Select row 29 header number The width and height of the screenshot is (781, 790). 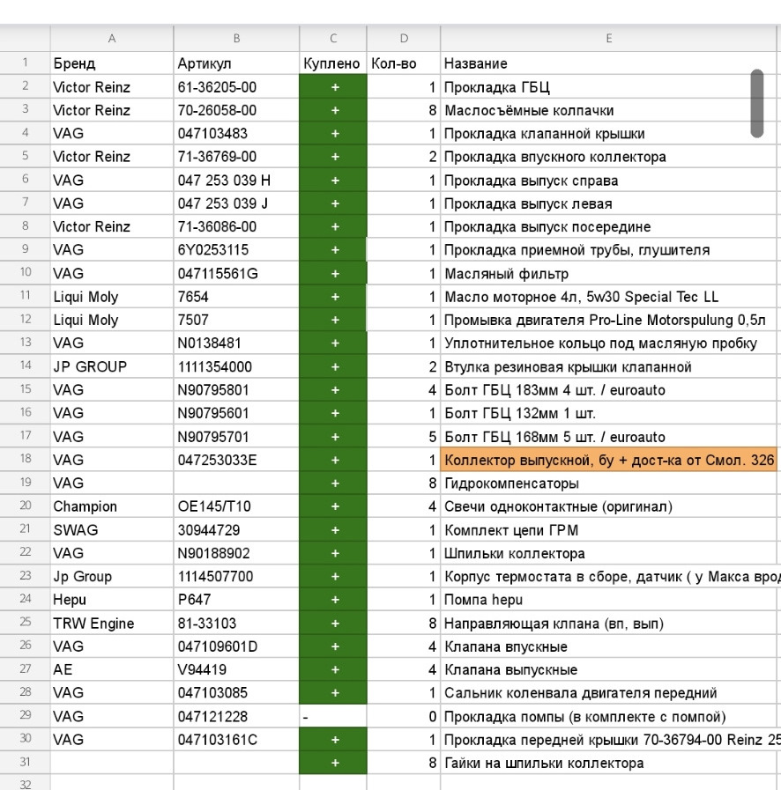click(x=26, y=715)
